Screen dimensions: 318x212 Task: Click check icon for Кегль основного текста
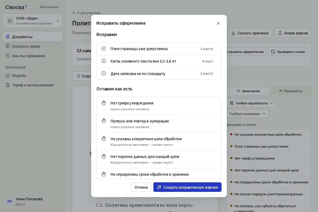click(x=104, y=61)
